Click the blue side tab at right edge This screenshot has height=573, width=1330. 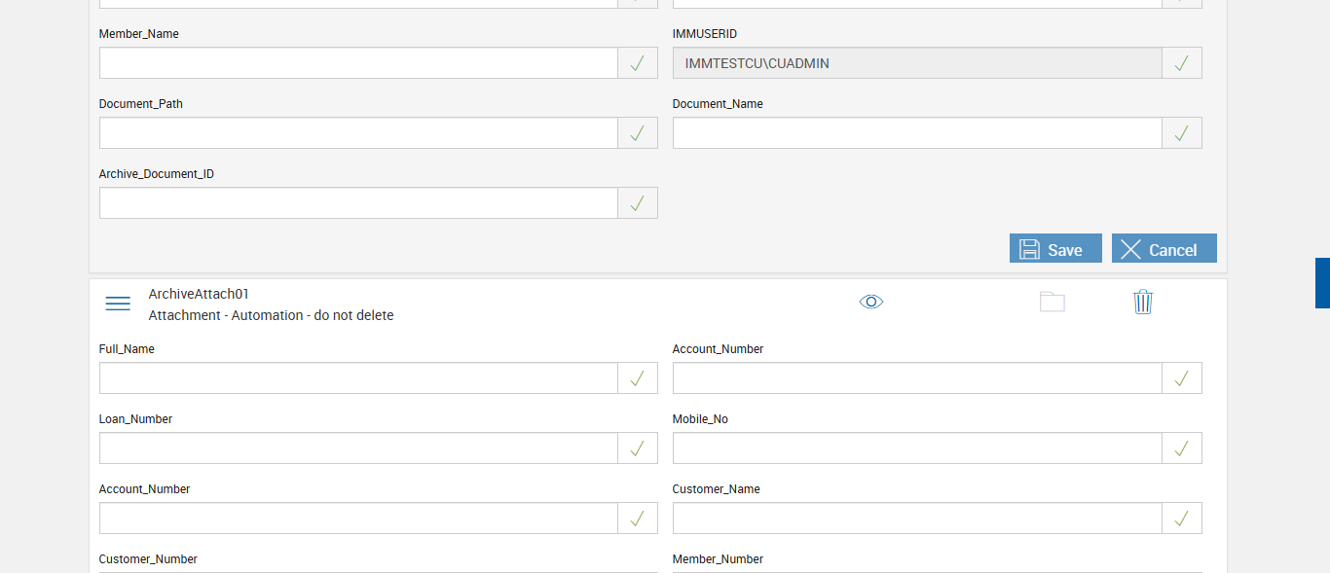(x=1322, y=283)
